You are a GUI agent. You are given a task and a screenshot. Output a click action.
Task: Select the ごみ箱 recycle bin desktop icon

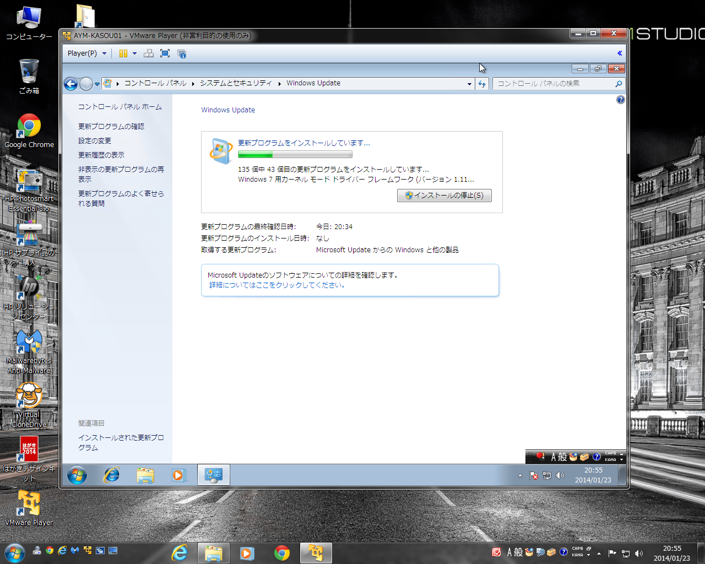coord(29,77)
